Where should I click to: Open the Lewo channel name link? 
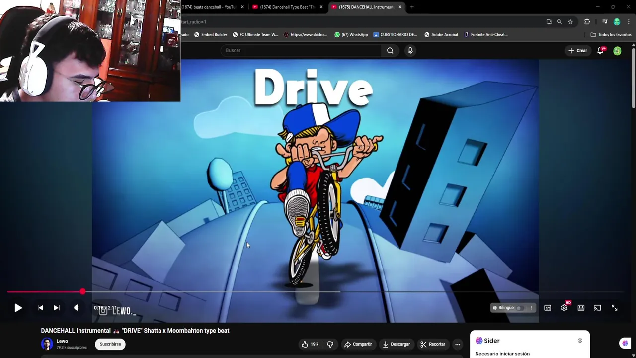[x=62, y=341]
